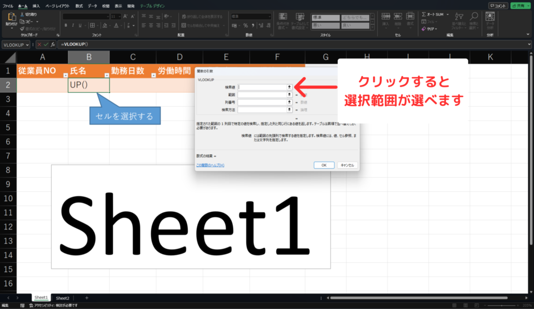Click the decrease font size icon

click(x=133, y=16)
